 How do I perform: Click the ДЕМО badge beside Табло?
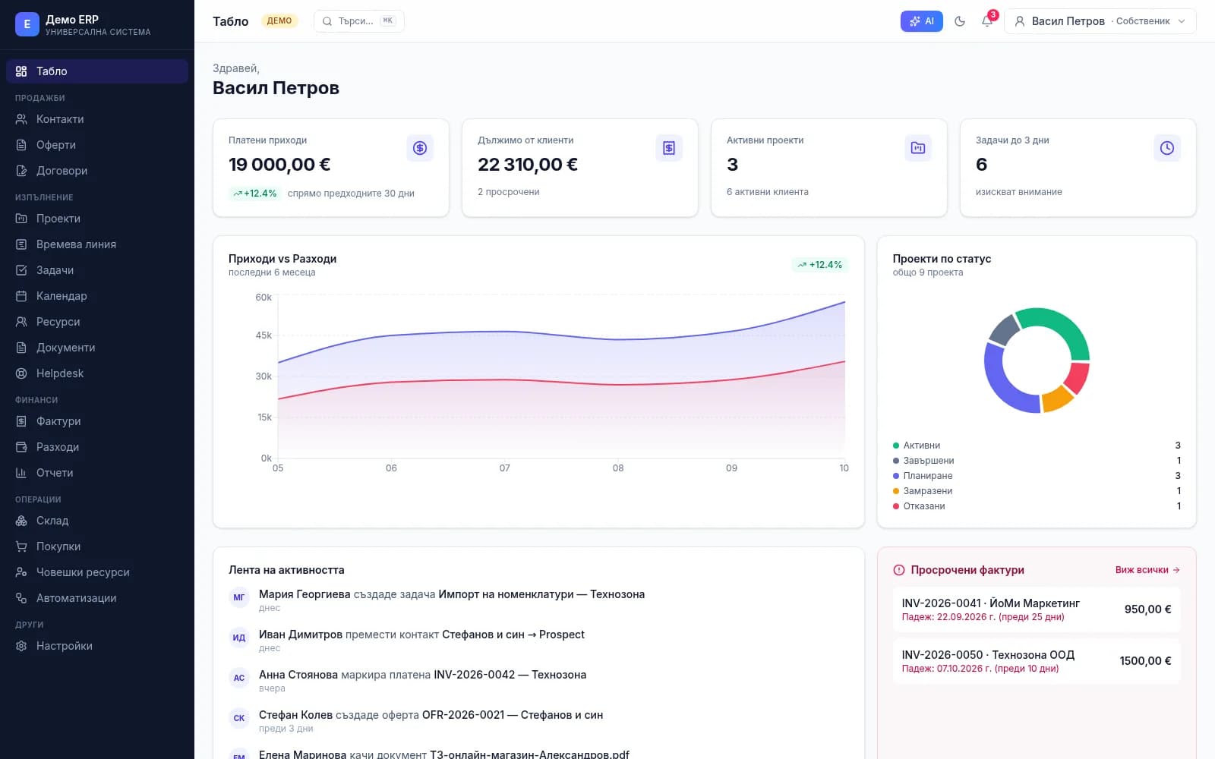tap(279, 21)
